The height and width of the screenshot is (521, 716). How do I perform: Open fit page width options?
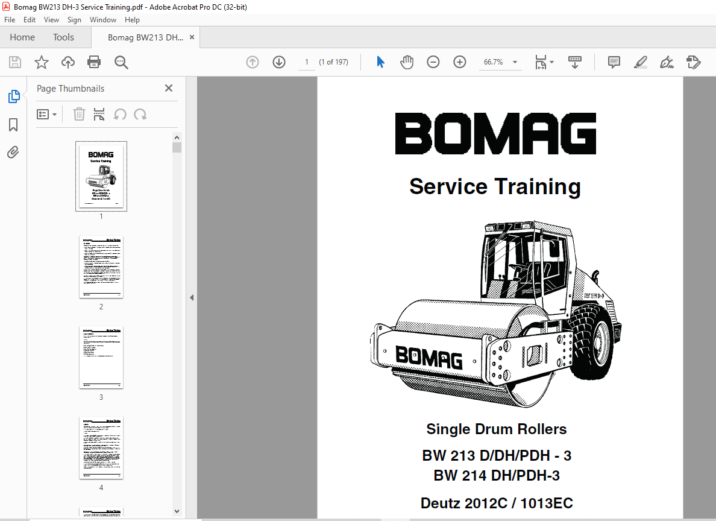(x=544, y=62)
